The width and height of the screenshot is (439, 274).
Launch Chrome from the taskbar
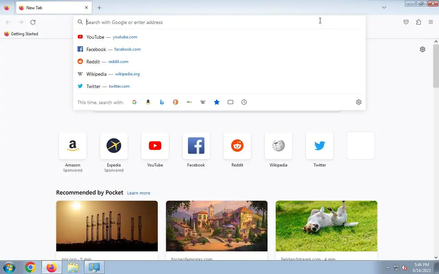click(x=30, y=267)
